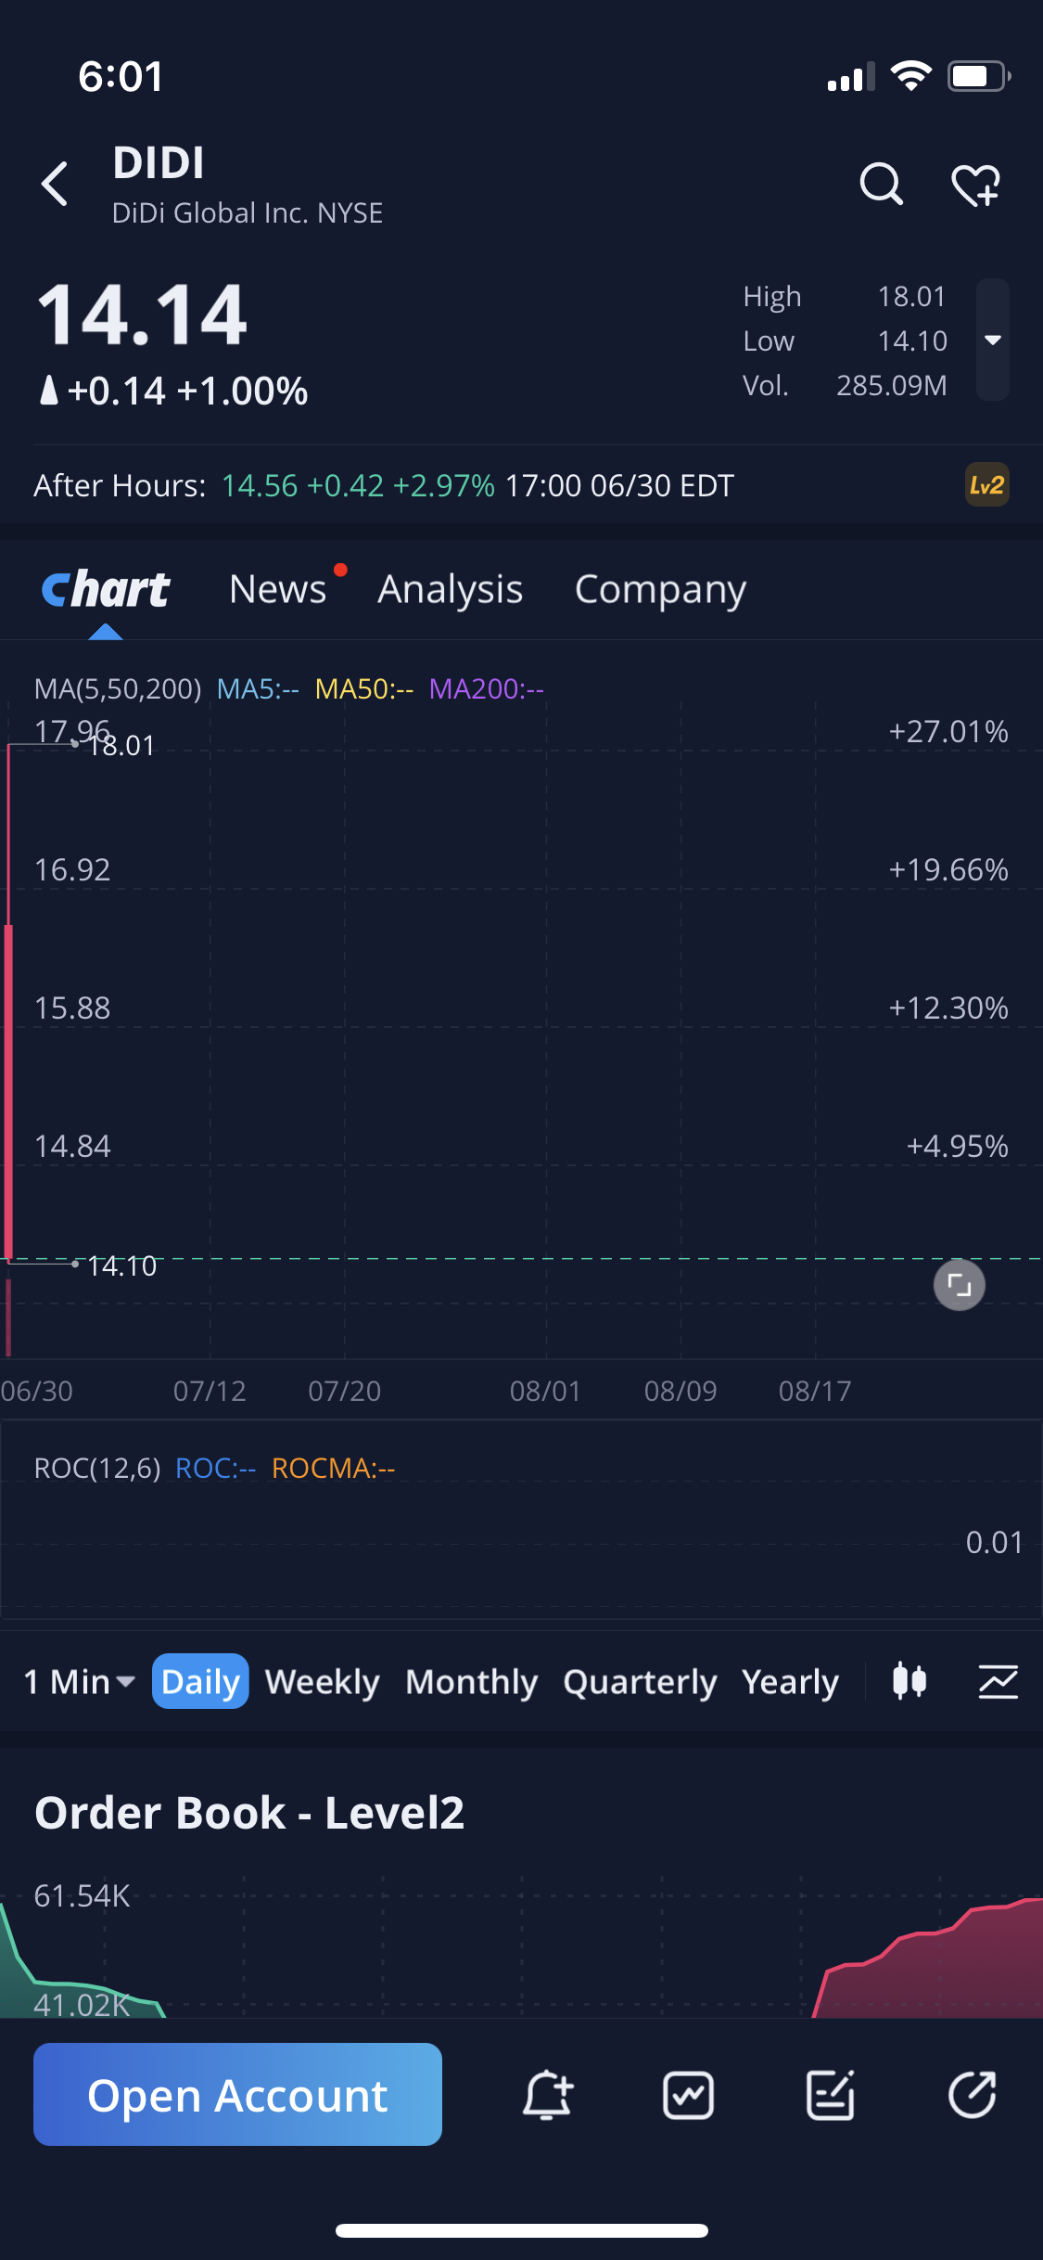Select the Yearly chart period

pyautogui.click(x=790, y=1681)
